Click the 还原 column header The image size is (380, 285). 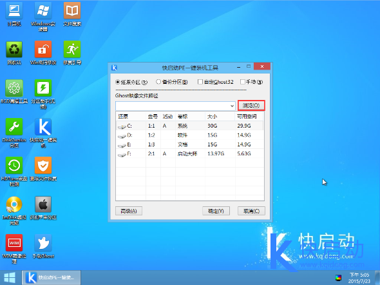[131, 117]
